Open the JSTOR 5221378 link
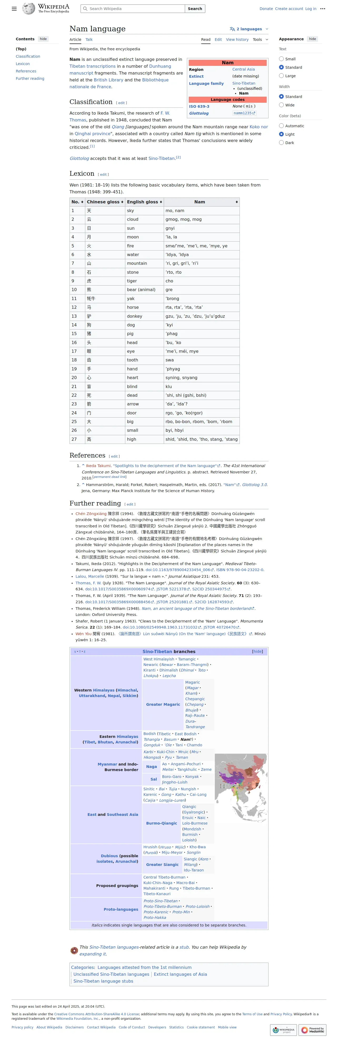This screenshot has width=338, height=1059. (x=173, y=589)
